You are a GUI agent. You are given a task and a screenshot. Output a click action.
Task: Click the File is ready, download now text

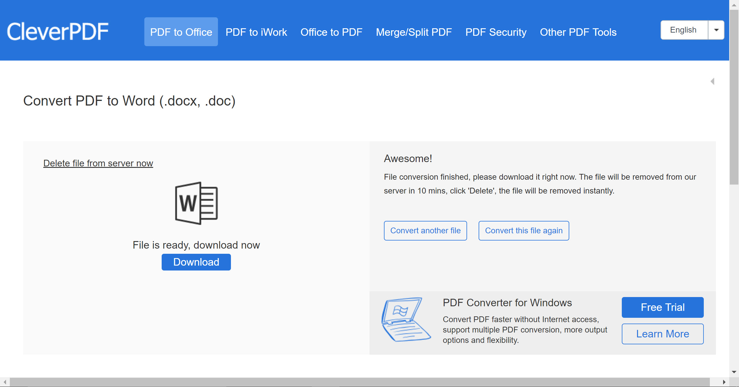coord(196,245)
